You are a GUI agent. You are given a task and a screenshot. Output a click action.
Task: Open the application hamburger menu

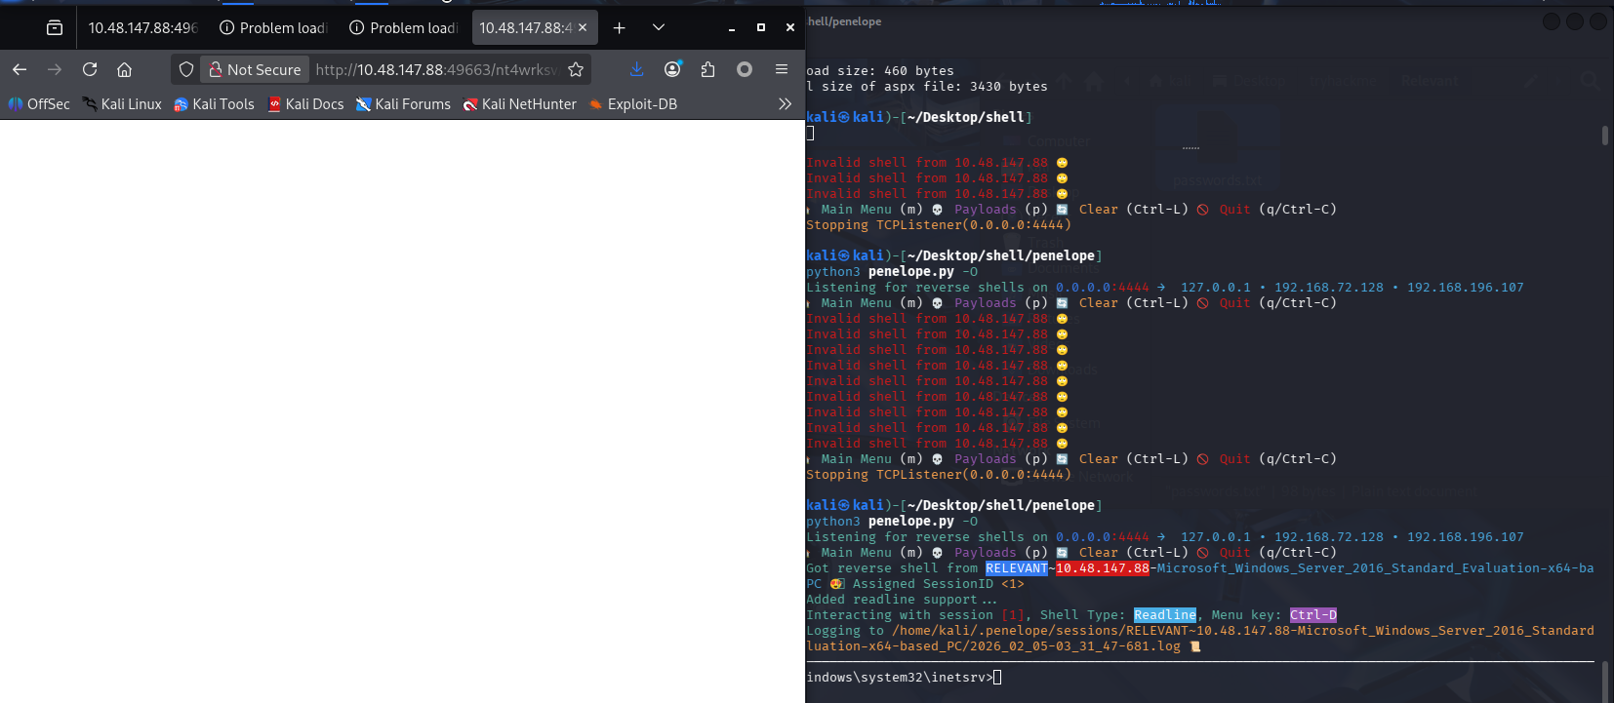(781, 69)
